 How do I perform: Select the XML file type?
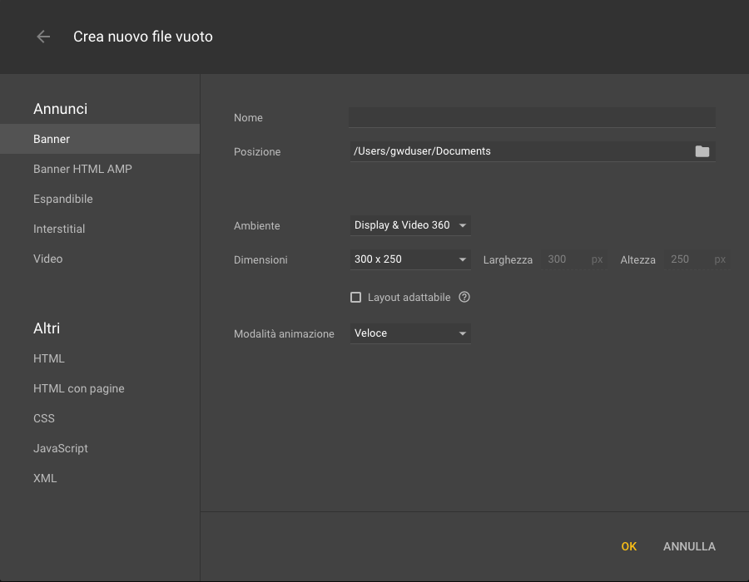click(x=45, y=478)
